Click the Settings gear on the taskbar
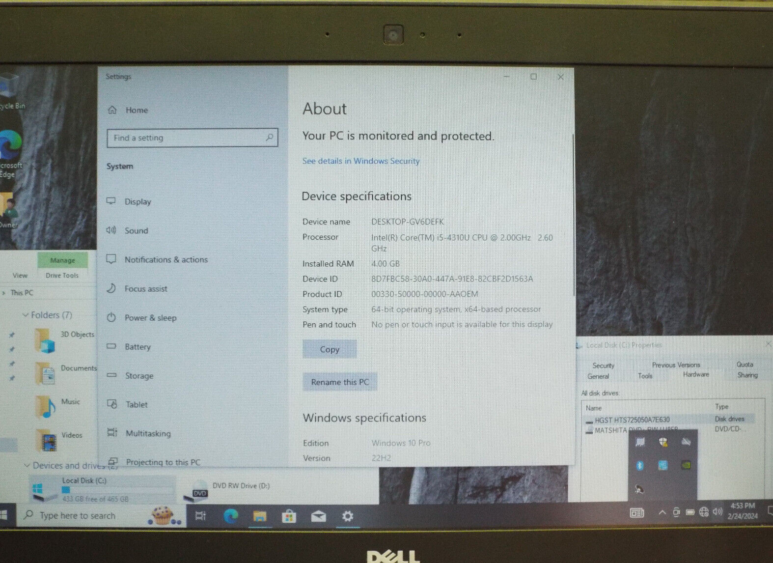 pyautogui.click(x=348, y=516)
